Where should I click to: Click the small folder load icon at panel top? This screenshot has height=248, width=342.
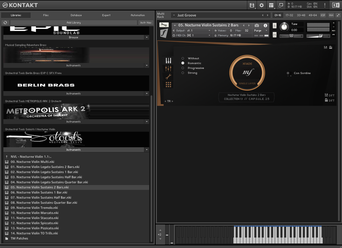(x=331, y=47)
